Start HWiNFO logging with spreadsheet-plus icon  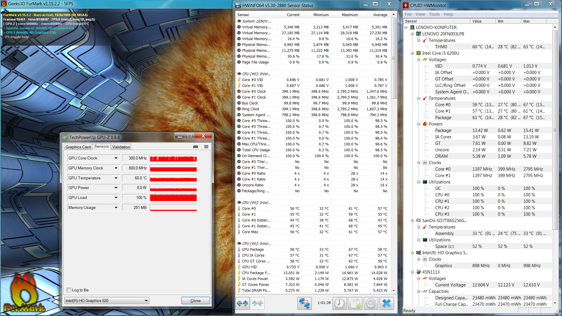point(355,303)
